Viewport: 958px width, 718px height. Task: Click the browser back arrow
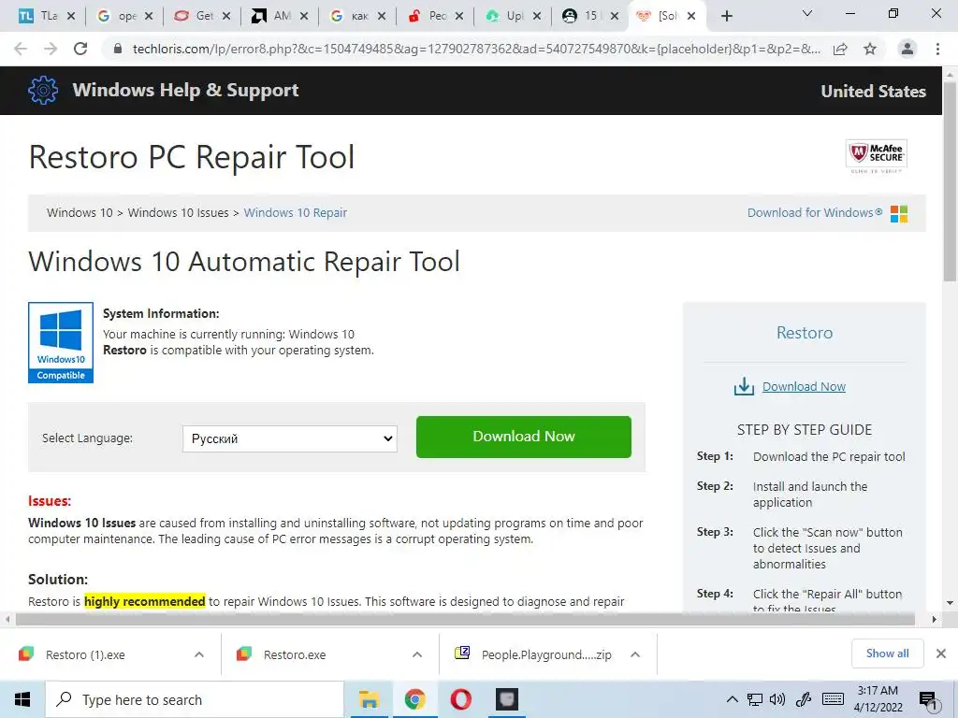click(x=21, y=49)
